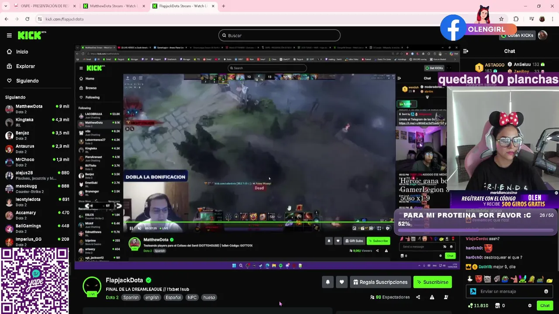Go to Inicio in the sidebar
The image size is (559, 314).
[22, 51]
